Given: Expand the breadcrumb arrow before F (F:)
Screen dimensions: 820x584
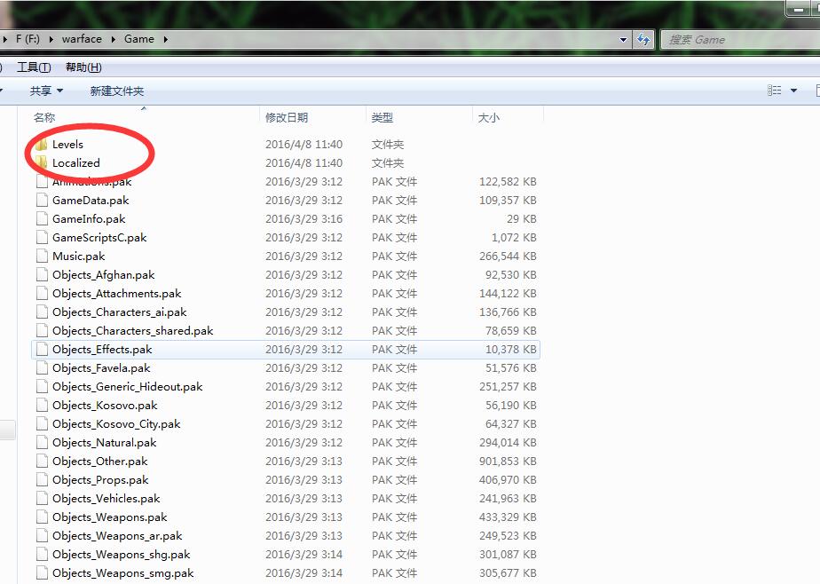Looking at the screenshot, I should coord(4,39).
